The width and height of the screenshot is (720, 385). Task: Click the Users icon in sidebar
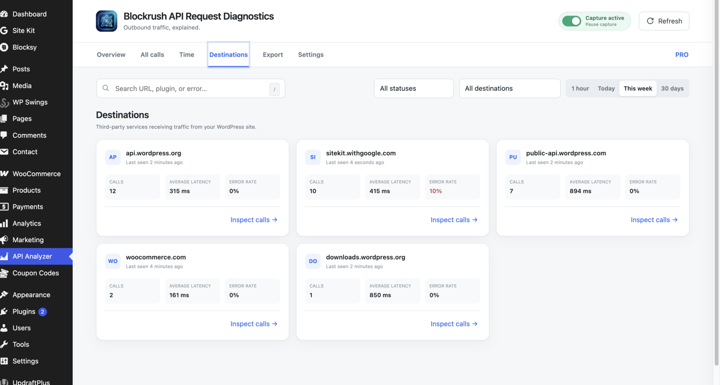tap(4, 328)
